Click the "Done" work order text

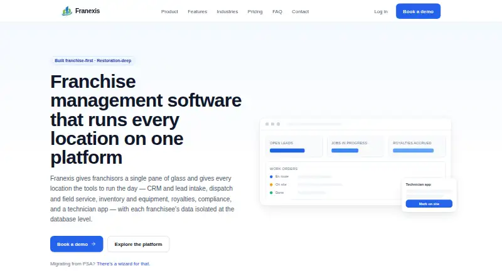point(279,193)
